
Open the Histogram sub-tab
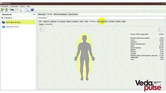53,21
